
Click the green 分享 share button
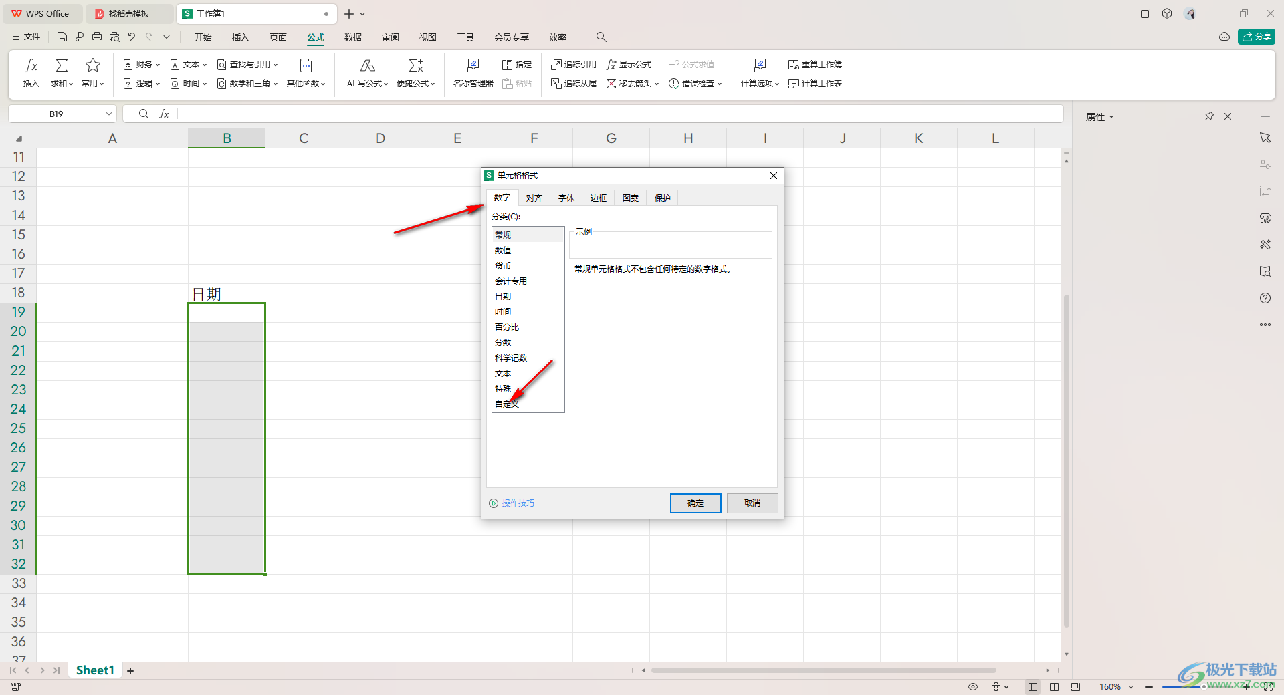pos(1257,37)
